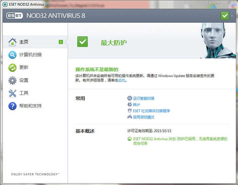The width and height of the screenshot is (238, 185).
Task: Open the 更新 section in sidebar
Action: 24,68
